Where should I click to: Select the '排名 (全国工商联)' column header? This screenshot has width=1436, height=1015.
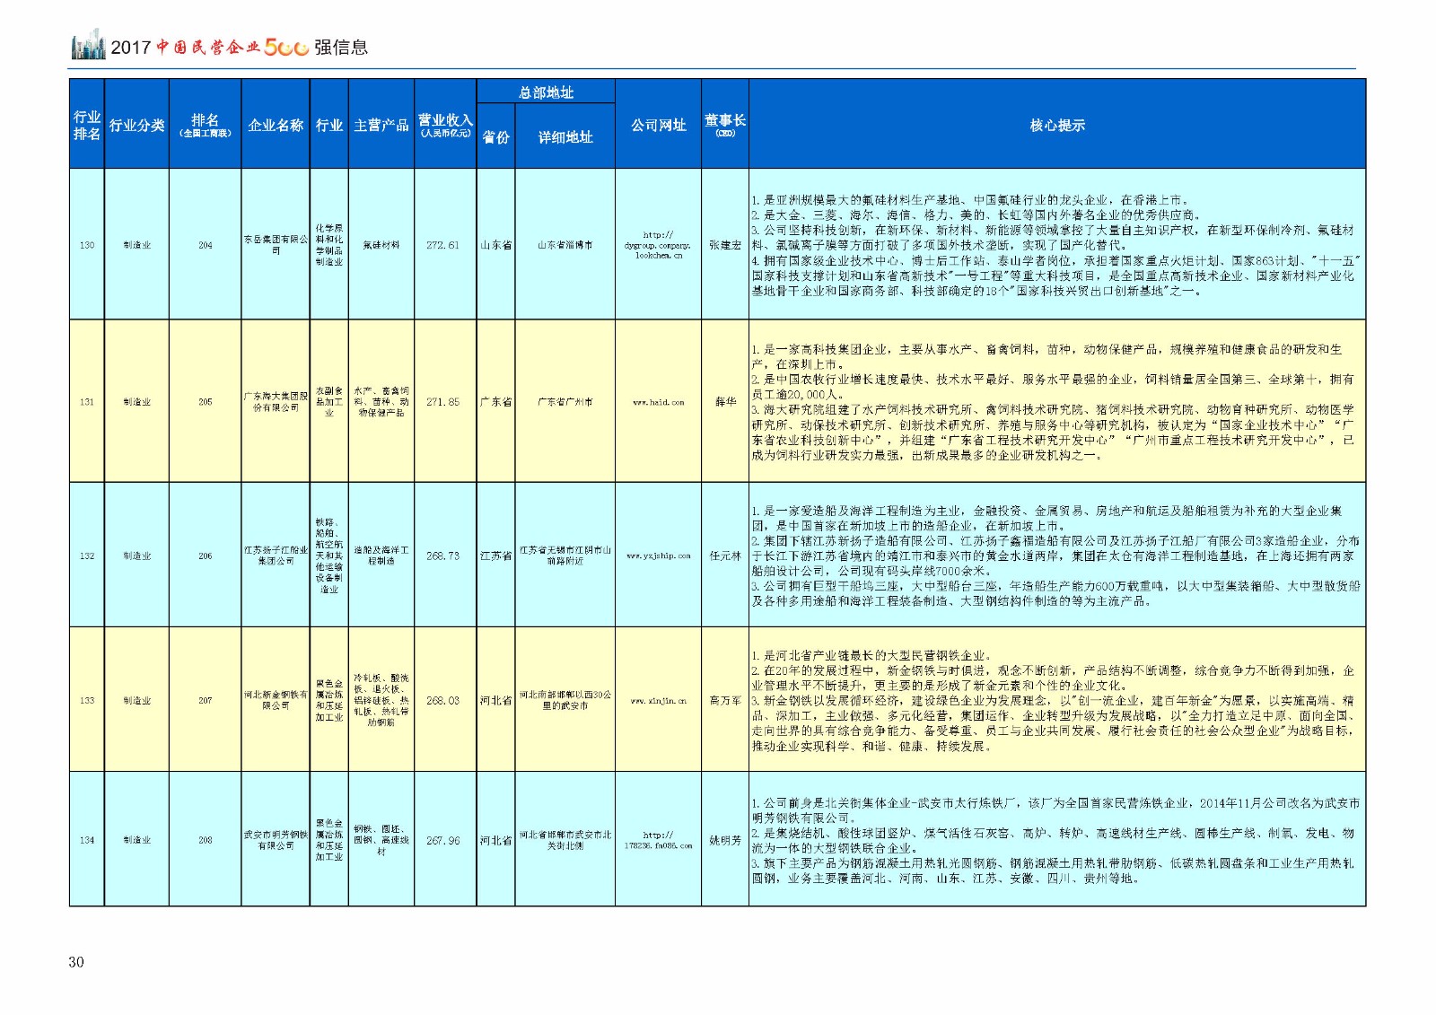206,125
